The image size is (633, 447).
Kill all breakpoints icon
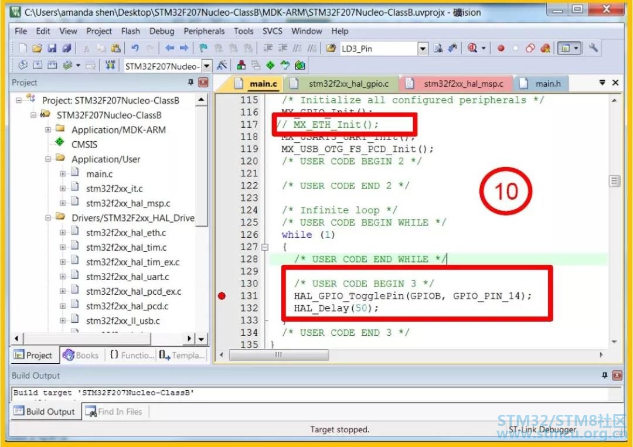(x=545, y=49)
